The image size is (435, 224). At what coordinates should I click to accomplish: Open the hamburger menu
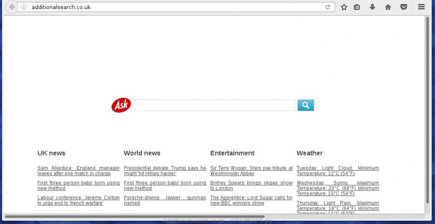pyautogui.click(x=421, y=7)
